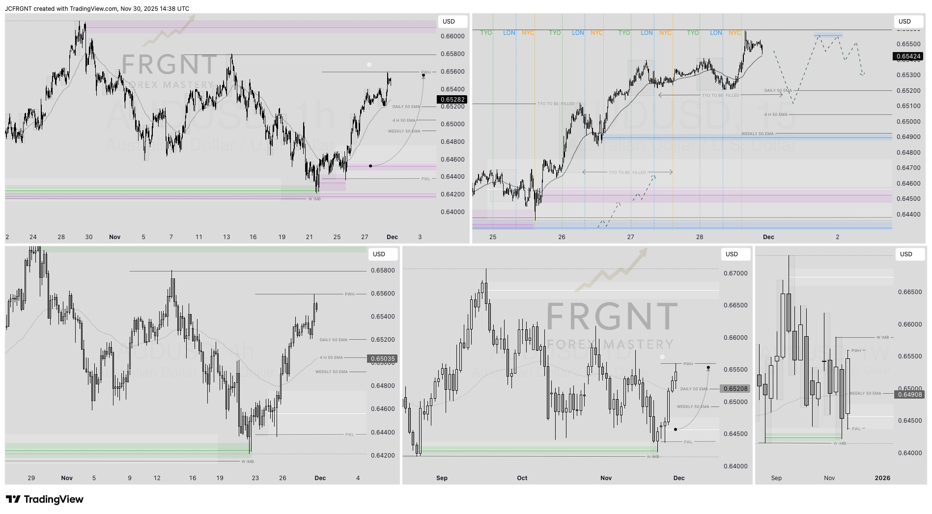932x514 pixels.
Task: Click the rightmost NYC session label
Action: (x=734, y=33)
